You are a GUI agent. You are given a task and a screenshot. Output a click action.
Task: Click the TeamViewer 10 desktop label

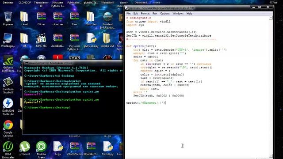pos(41,4)
